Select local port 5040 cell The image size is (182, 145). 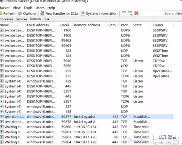point(67,61)
